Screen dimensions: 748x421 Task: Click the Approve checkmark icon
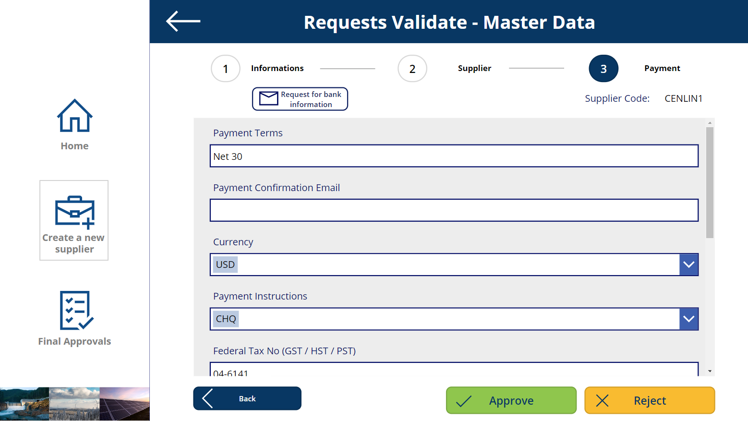(464, 401)
